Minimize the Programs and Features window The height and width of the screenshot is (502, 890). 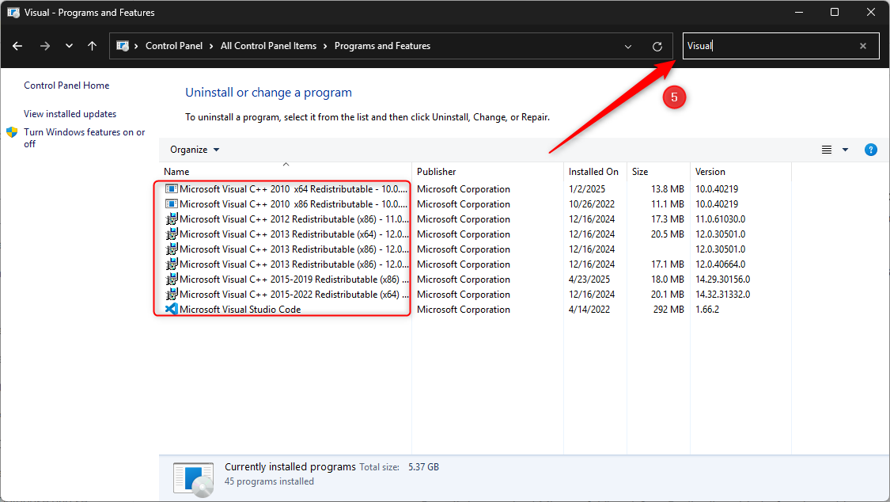(x=798, y=12)
